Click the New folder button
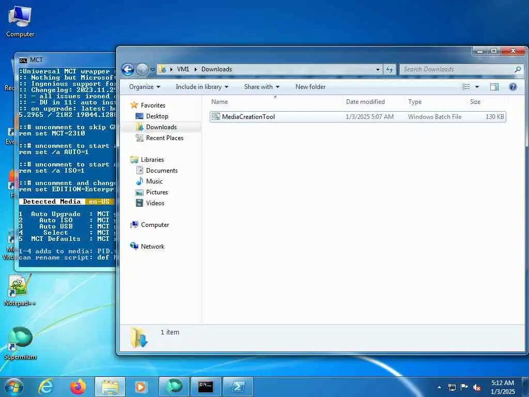Viewport: 529px width, 397px height. [x=310, y=87]
